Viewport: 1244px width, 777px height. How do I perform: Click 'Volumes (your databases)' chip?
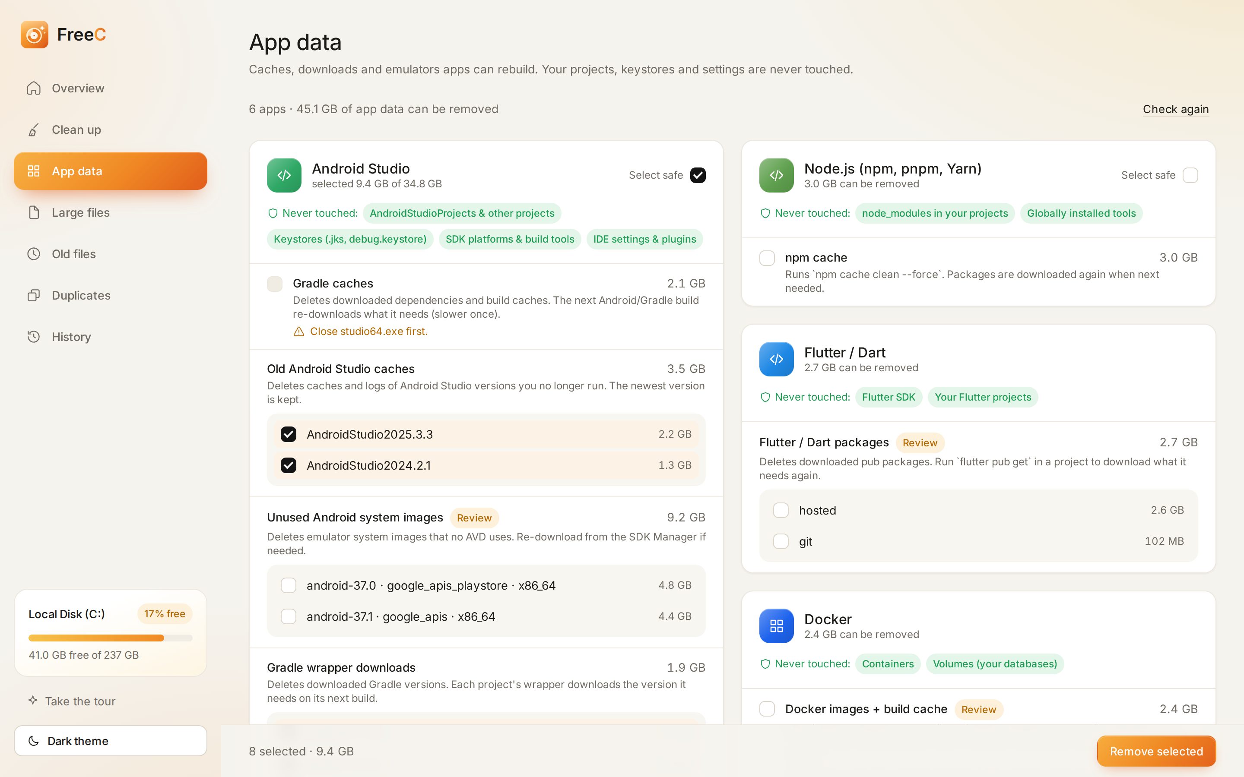click(995, 664)
